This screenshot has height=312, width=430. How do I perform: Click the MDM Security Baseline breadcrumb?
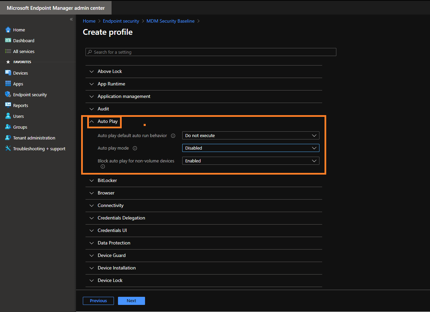(x=170, y=21)
